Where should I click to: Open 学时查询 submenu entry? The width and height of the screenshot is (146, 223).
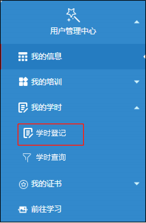pos(51,157)
